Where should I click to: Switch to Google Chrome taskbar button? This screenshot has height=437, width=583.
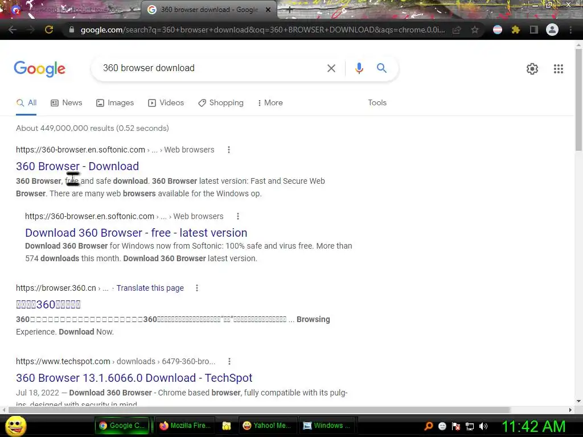pos(122,426)
